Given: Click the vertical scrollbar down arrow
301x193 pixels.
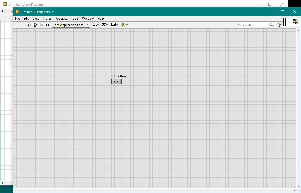Looking at the screenshot, I should (x=298, y=186).
